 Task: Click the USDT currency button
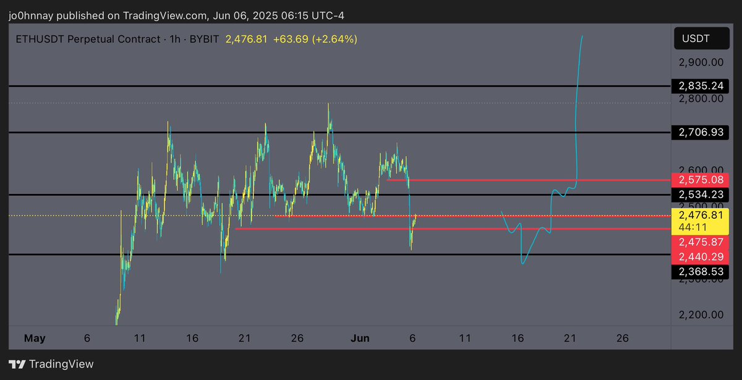[x=702, y=39]
